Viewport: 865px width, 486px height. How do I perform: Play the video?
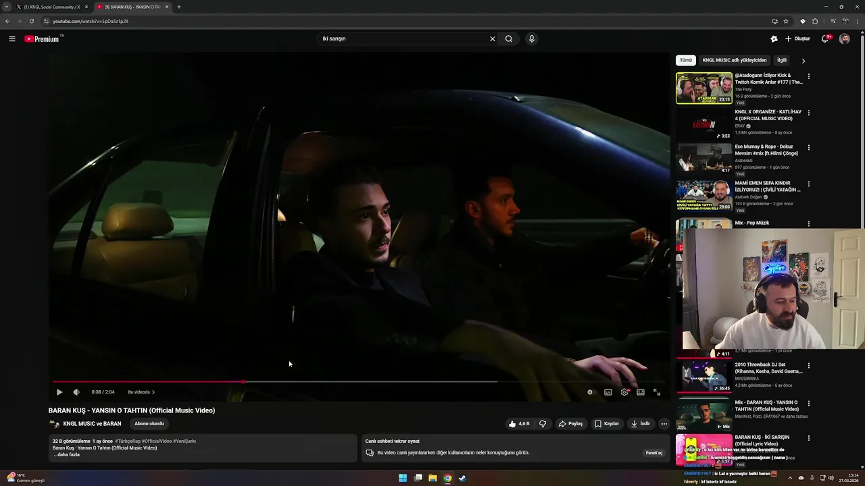(x=59, y=392)
